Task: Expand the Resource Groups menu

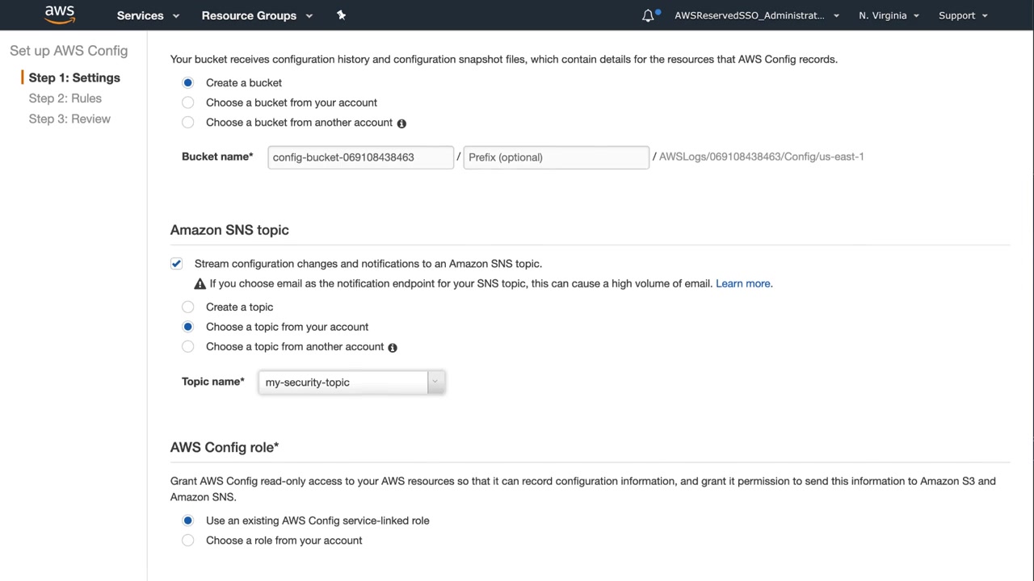Action: [256, 15]
